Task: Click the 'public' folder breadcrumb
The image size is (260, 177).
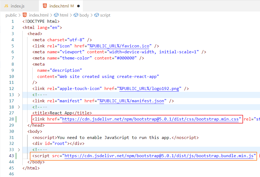Action: click(x=11, y=15)
